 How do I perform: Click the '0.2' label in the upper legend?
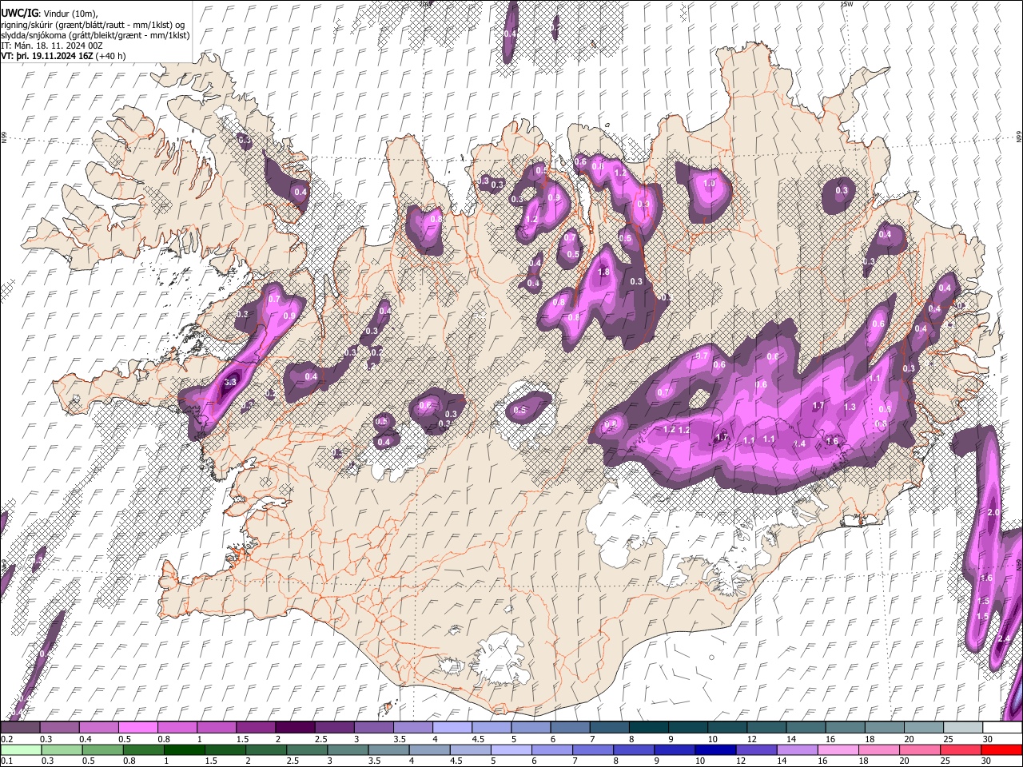click(x=7, y=739)
